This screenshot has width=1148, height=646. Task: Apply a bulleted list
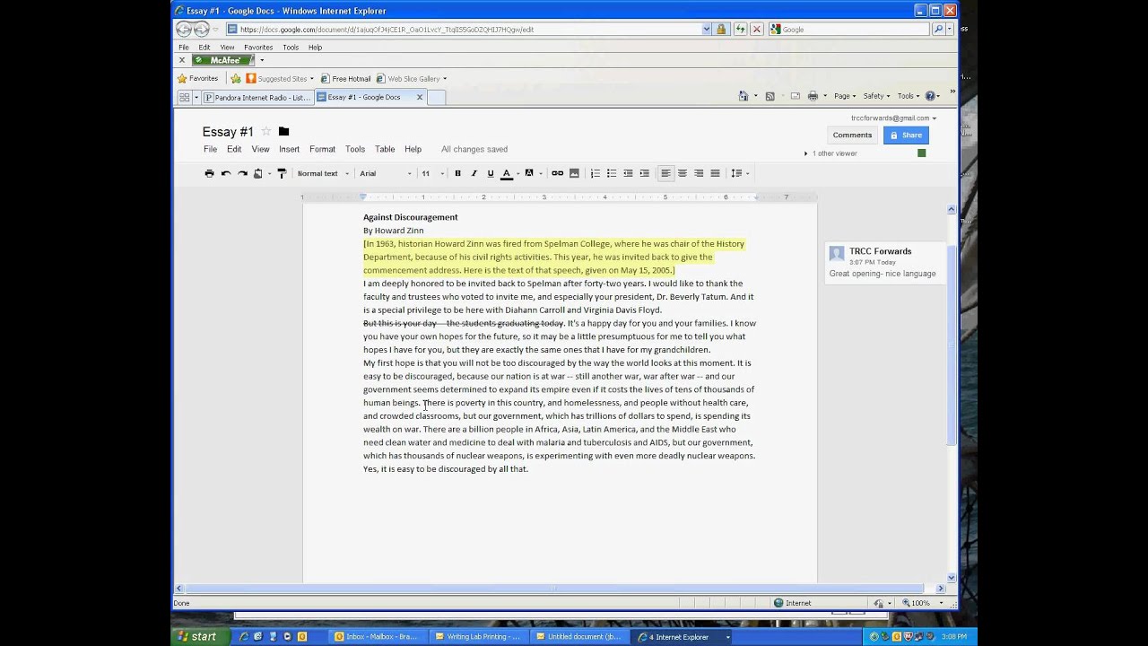coord(612,173)
